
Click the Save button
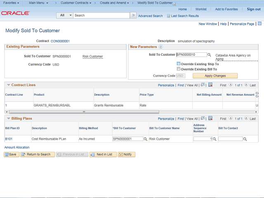[x=12, y=154]
